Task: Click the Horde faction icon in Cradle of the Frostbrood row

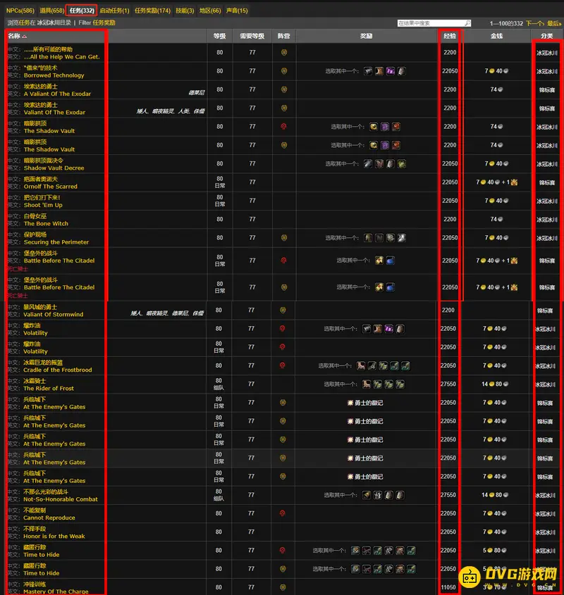Action: click(x=283, y=365)
